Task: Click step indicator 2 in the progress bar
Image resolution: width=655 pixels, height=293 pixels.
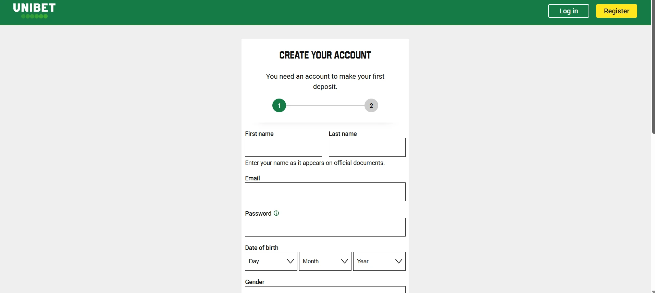Action: click(x=371, y=105)
